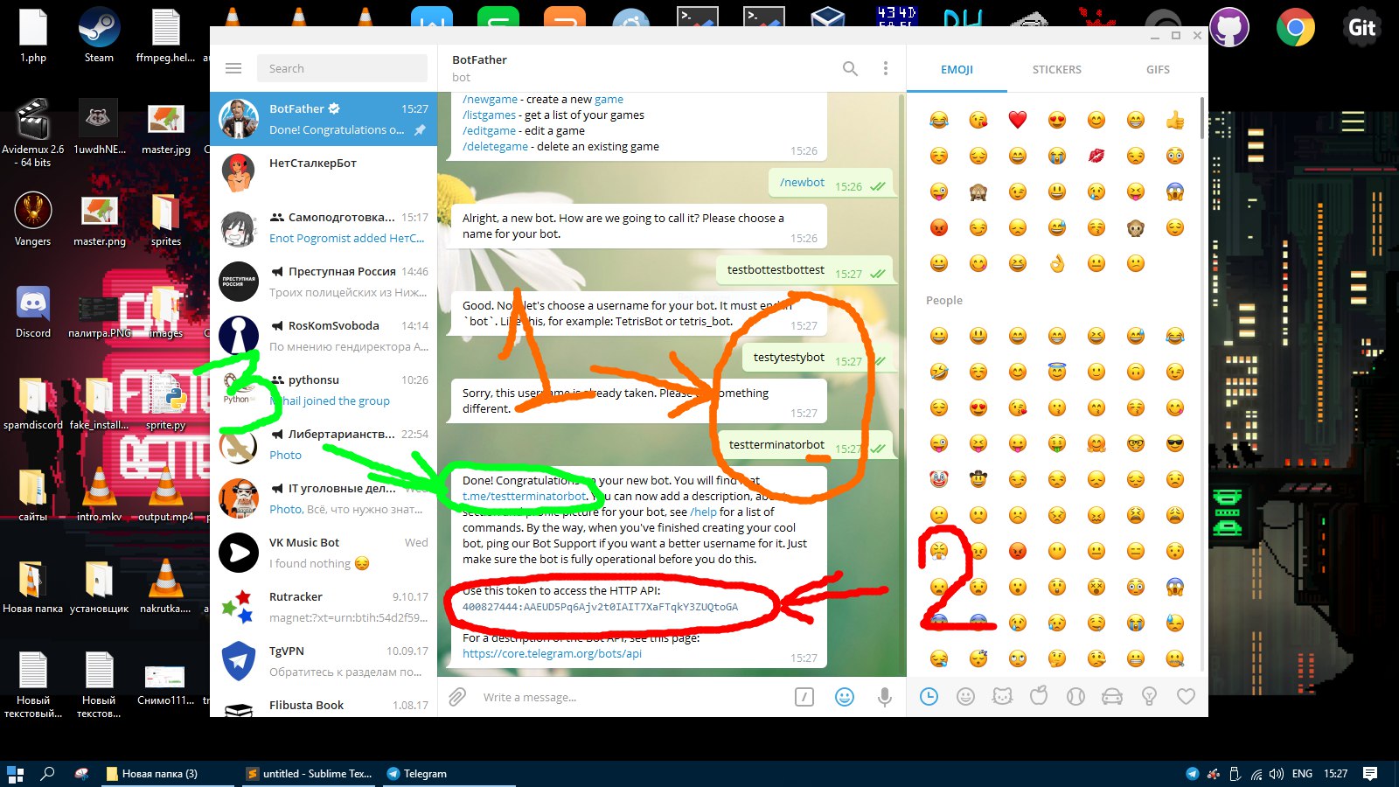Click the /help command link
Image resolution: width=1399 pixels, height=787 pixels.
click(x=703, y=512)
